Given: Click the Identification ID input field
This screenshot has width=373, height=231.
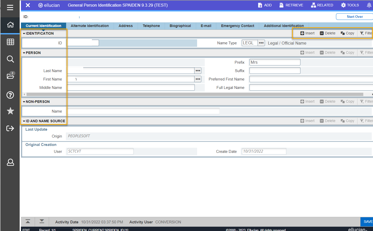Looking at the screenshot, I should [x=83, y=43].
